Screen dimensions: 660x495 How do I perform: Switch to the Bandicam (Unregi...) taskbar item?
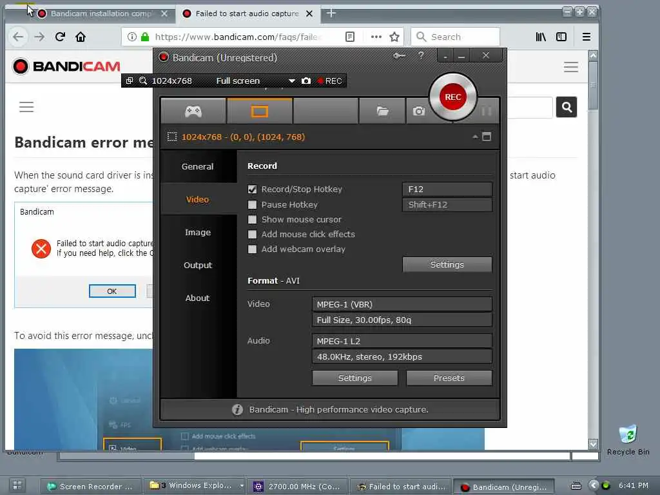[x=504, y=487]
